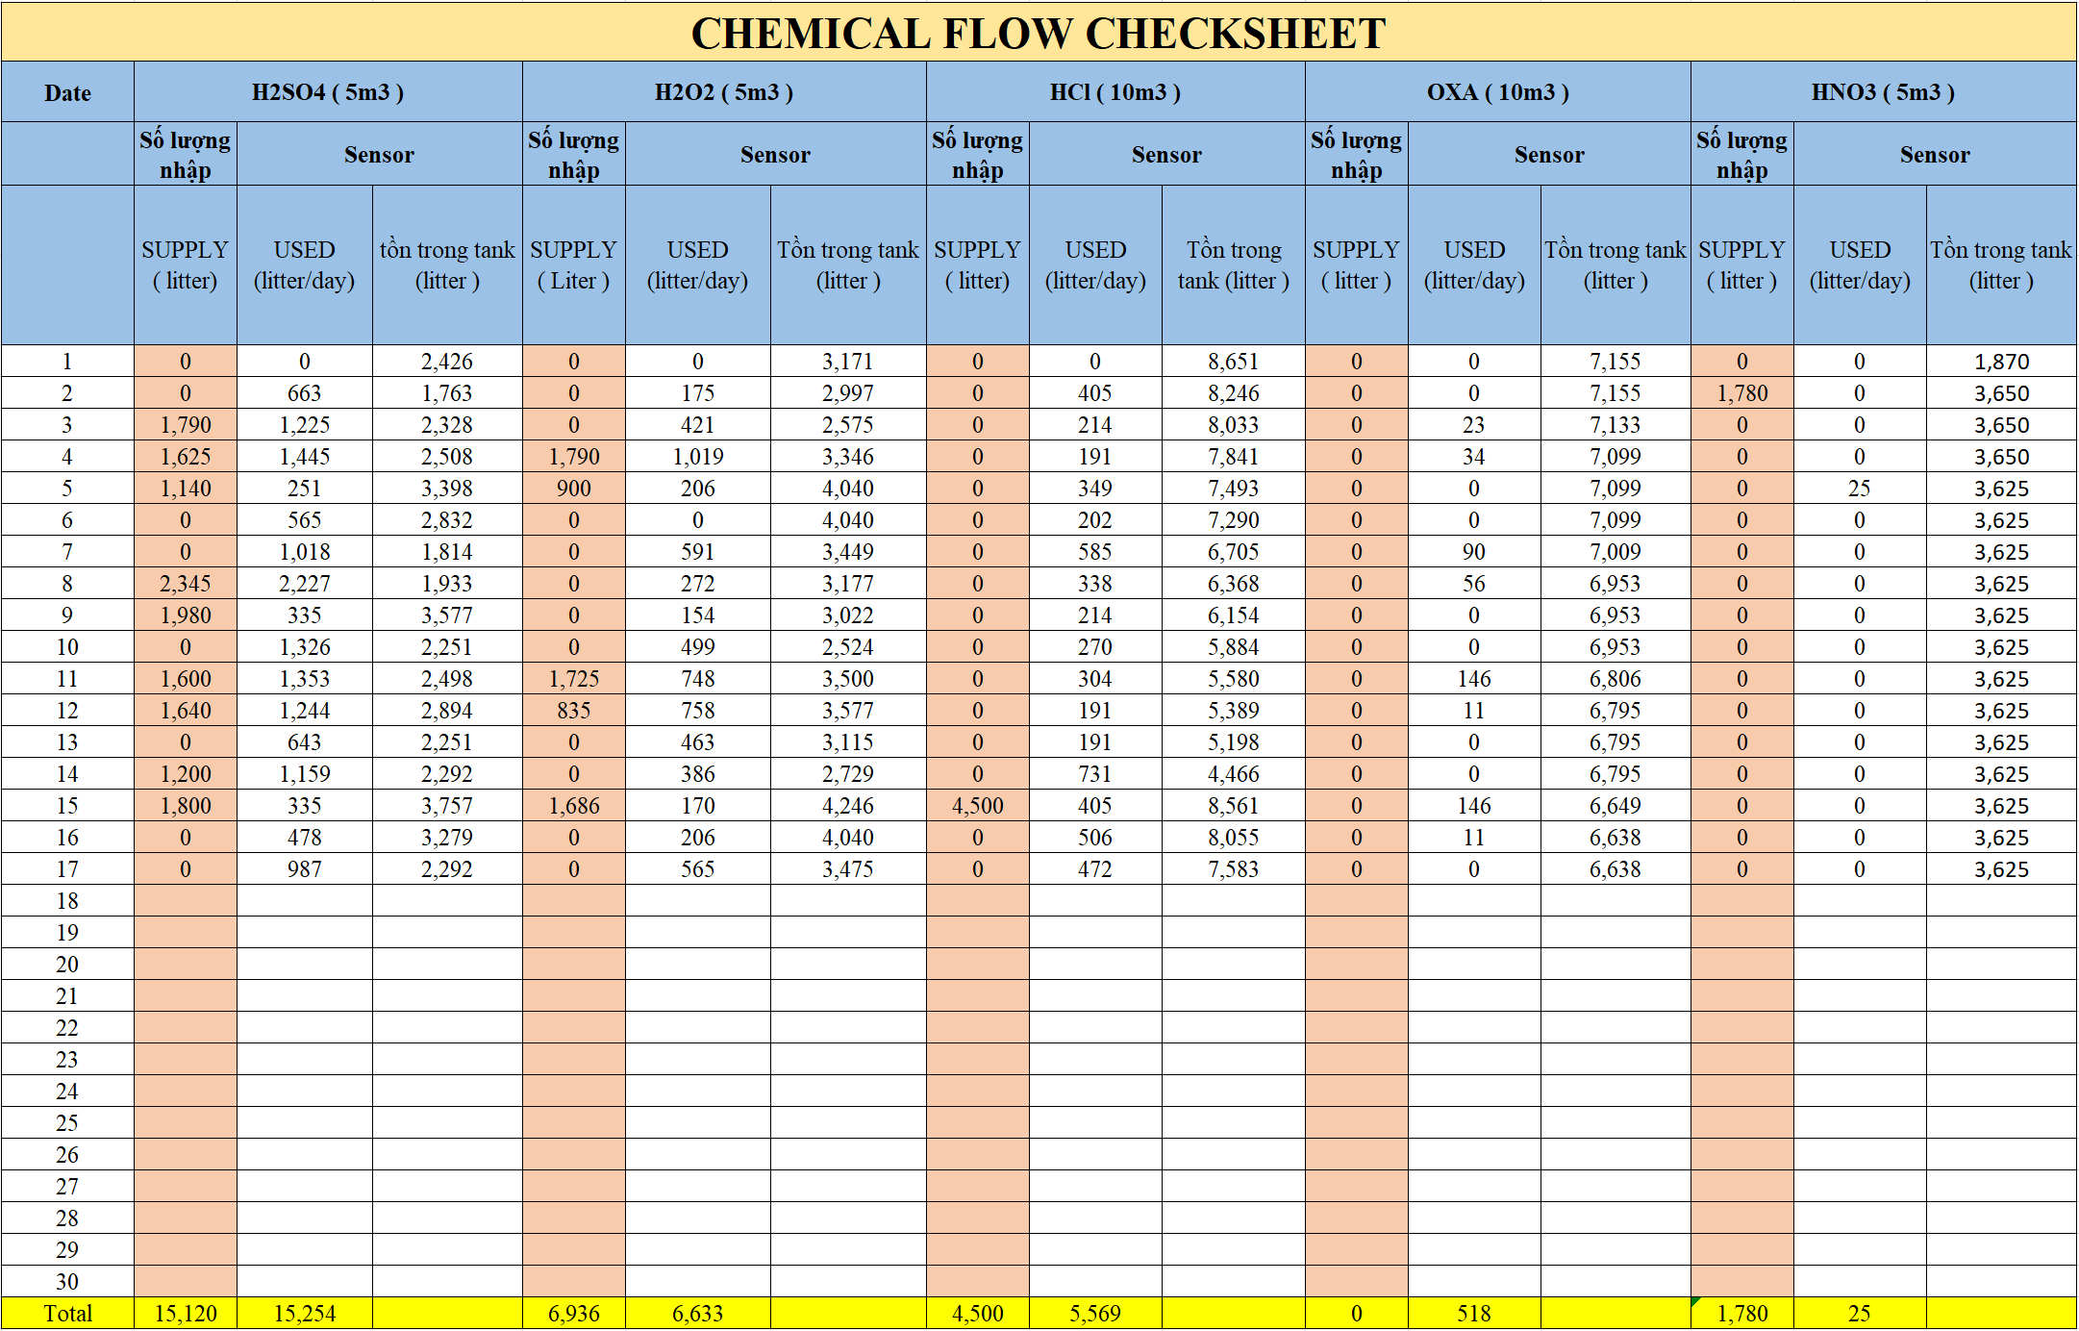The height and width of the screenshot is (1331, 2079).
Task: Select HCl total used 5,569
Action: click(x=1095, y=1314)
